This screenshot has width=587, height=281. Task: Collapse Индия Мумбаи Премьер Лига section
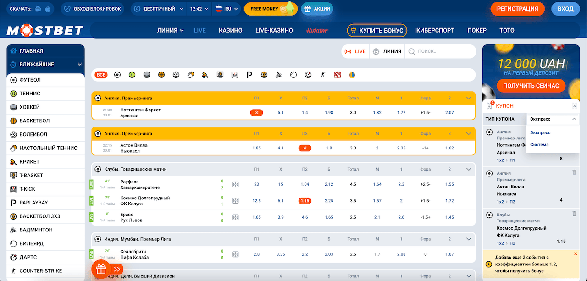pyautogui.click(x=469, y=239)
